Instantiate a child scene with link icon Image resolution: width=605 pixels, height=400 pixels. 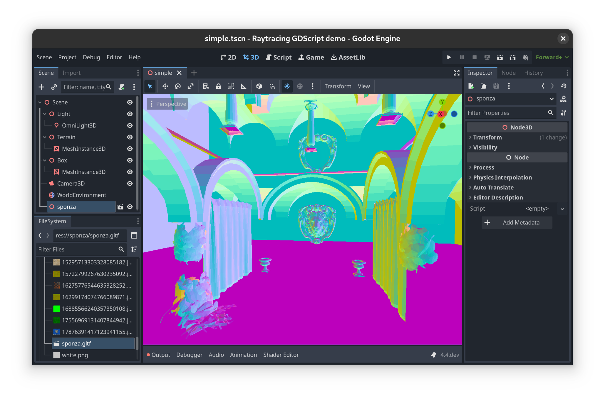click(x=54, y=87)
